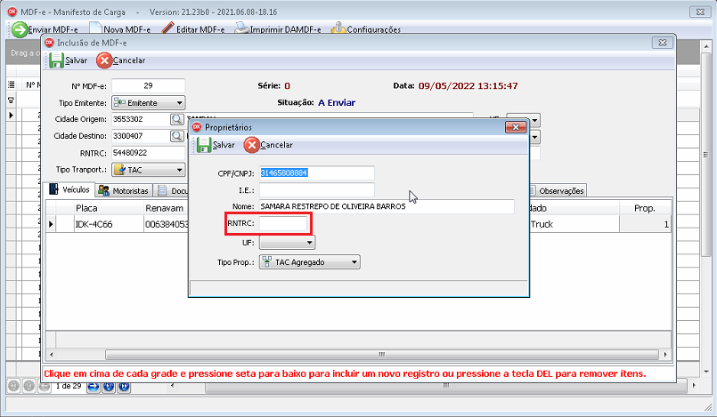
Task: Click the Nº MDF-e field showing 29
Action: 148,85
